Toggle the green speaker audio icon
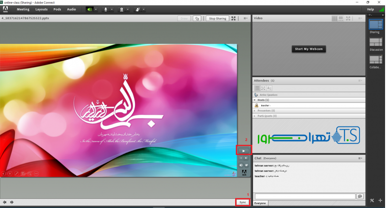The height and width of the screenshot is (208, 387). [89, 9]
